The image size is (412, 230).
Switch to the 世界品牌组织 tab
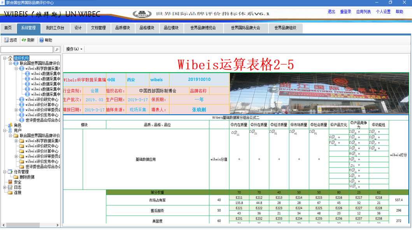coord(285,28)
